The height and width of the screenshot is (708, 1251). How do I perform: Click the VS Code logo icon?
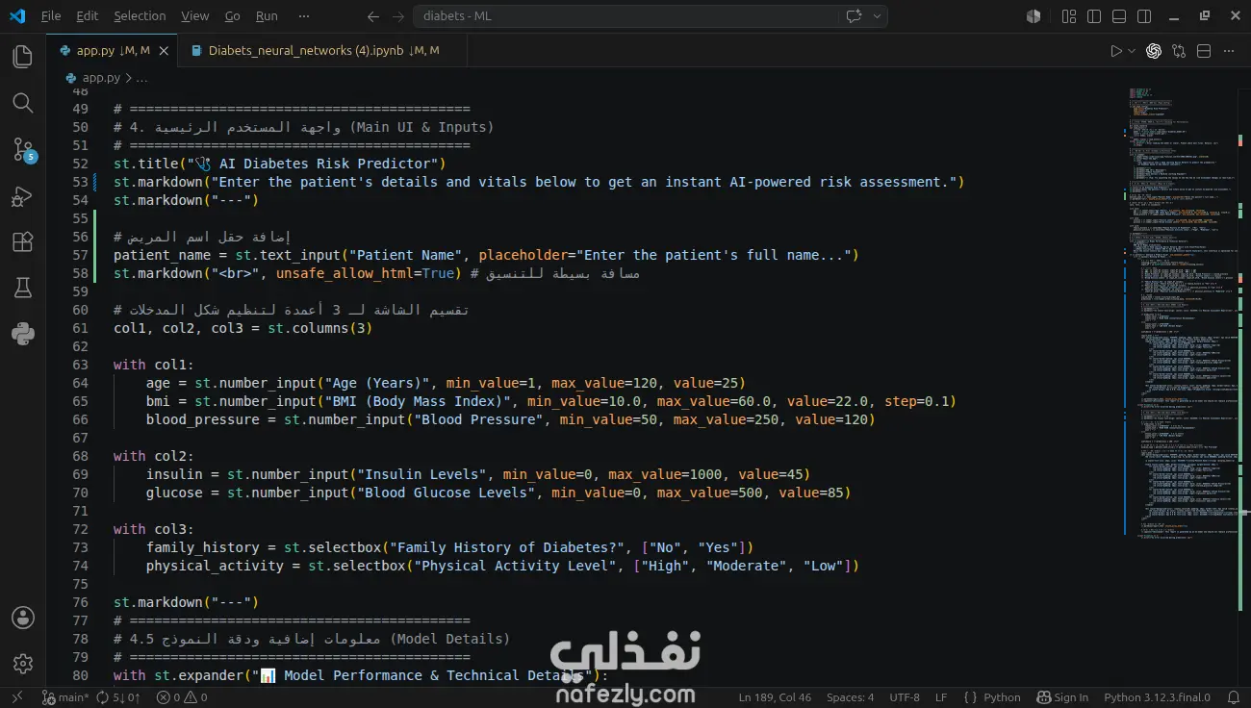click(16, 16)
